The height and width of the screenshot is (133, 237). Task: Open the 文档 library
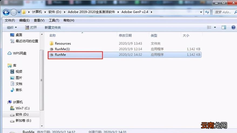(x=16, y=84)
